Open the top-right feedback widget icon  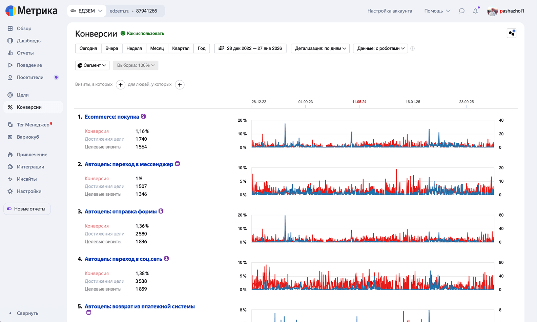pyautogui.click(x=511, y=33)
